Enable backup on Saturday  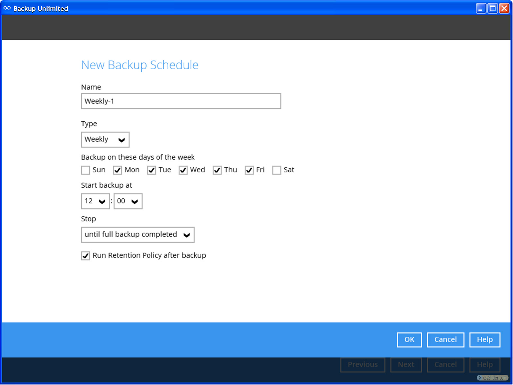277,170
